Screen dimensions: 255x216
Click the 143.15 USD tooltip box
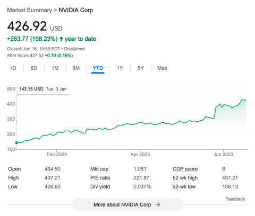[x=43, y=89]
